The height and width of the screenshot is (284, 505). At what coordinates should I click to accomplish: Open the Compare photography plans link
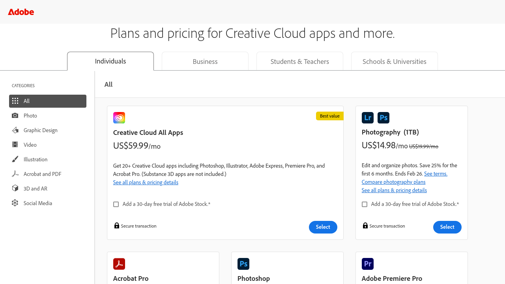393,182
